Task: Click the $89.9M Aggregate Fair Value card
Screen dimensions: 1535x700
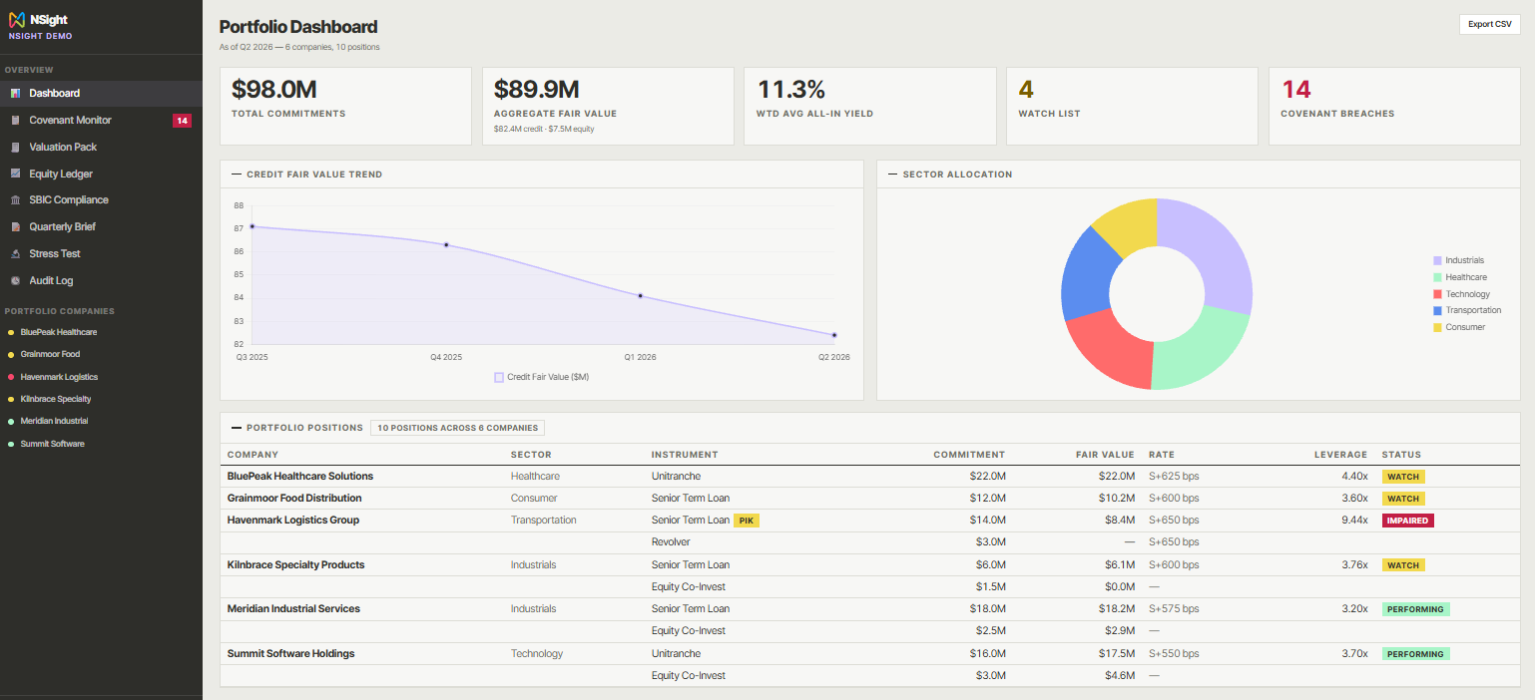Action: coord(608,106)
